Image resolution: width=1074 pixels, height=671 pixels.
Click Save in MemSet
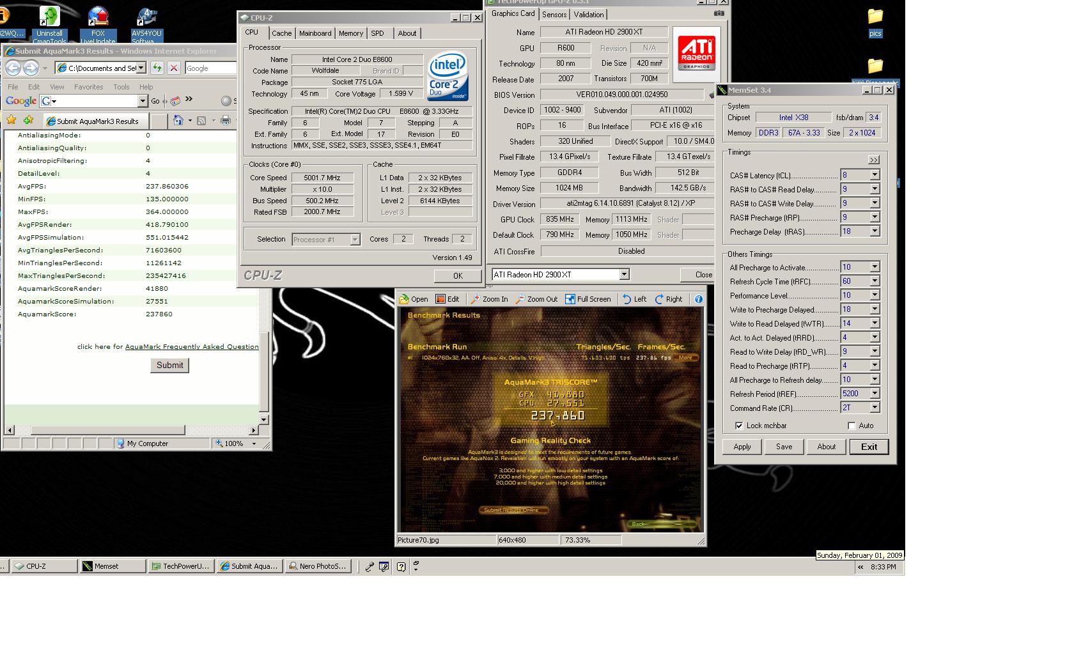[784, 447]
